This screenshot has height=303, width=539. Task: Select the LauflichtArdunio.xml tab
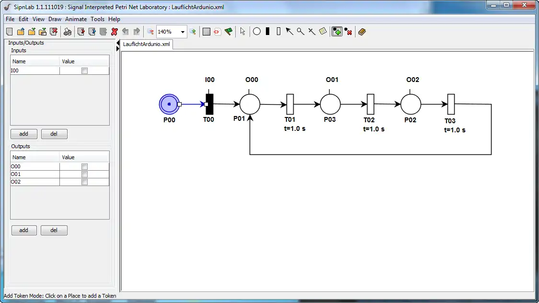(147, 44)
